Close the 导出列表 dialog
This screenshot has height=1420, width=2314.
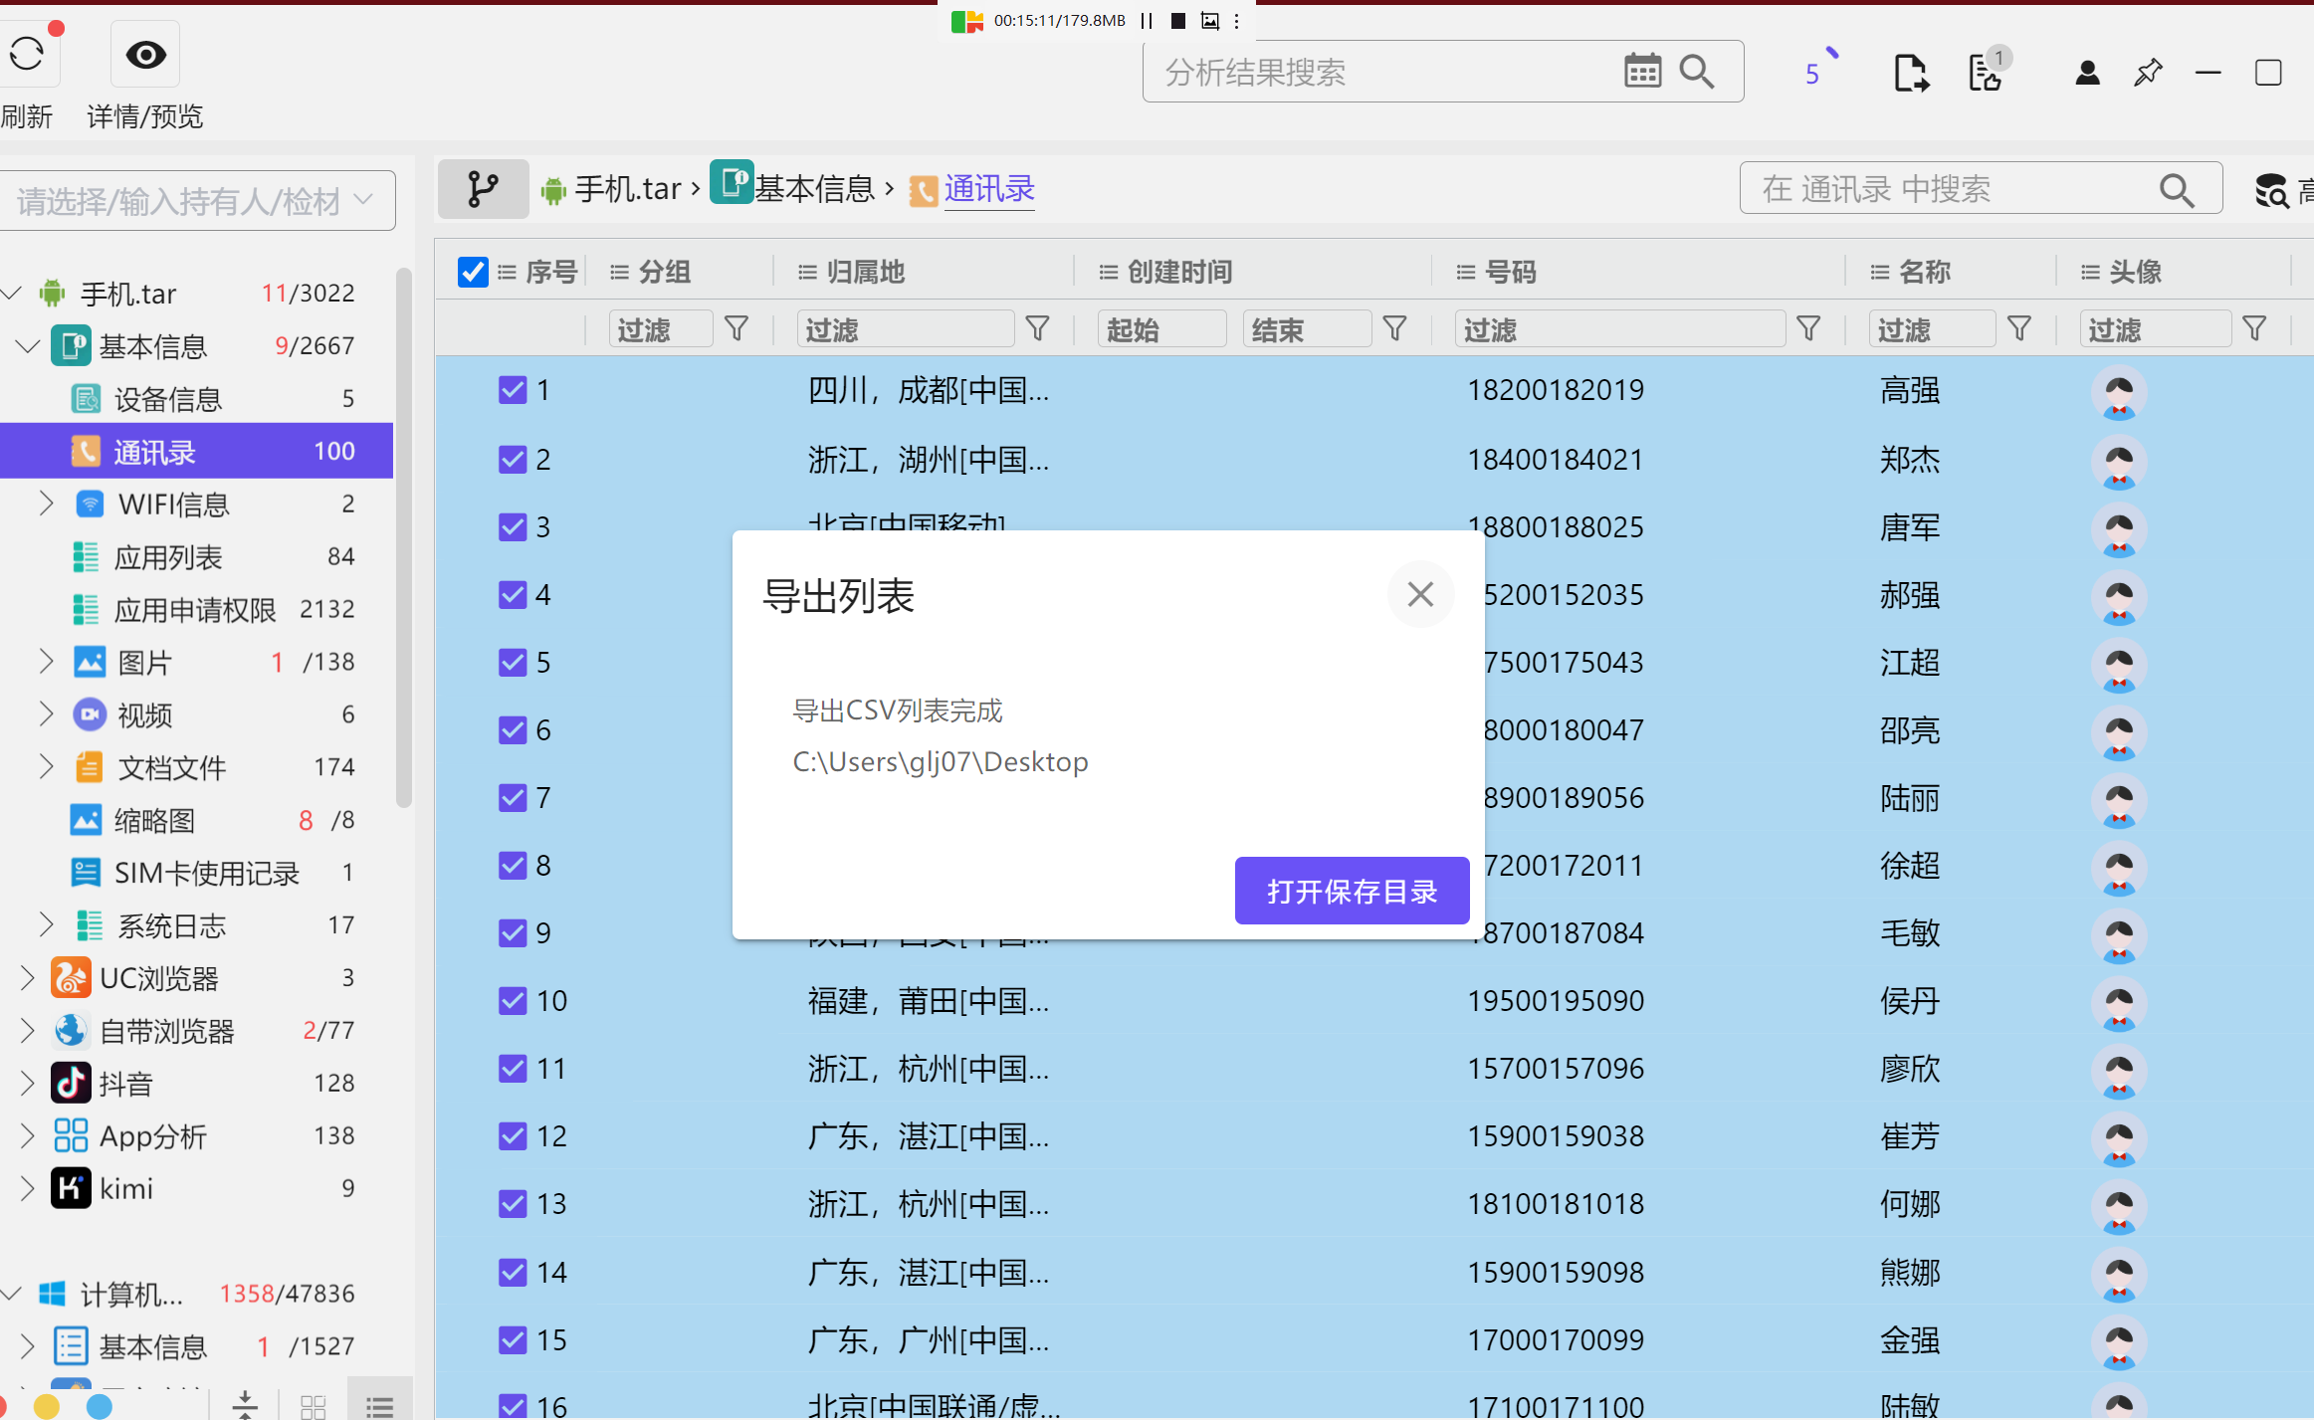tap(1419, 594)
